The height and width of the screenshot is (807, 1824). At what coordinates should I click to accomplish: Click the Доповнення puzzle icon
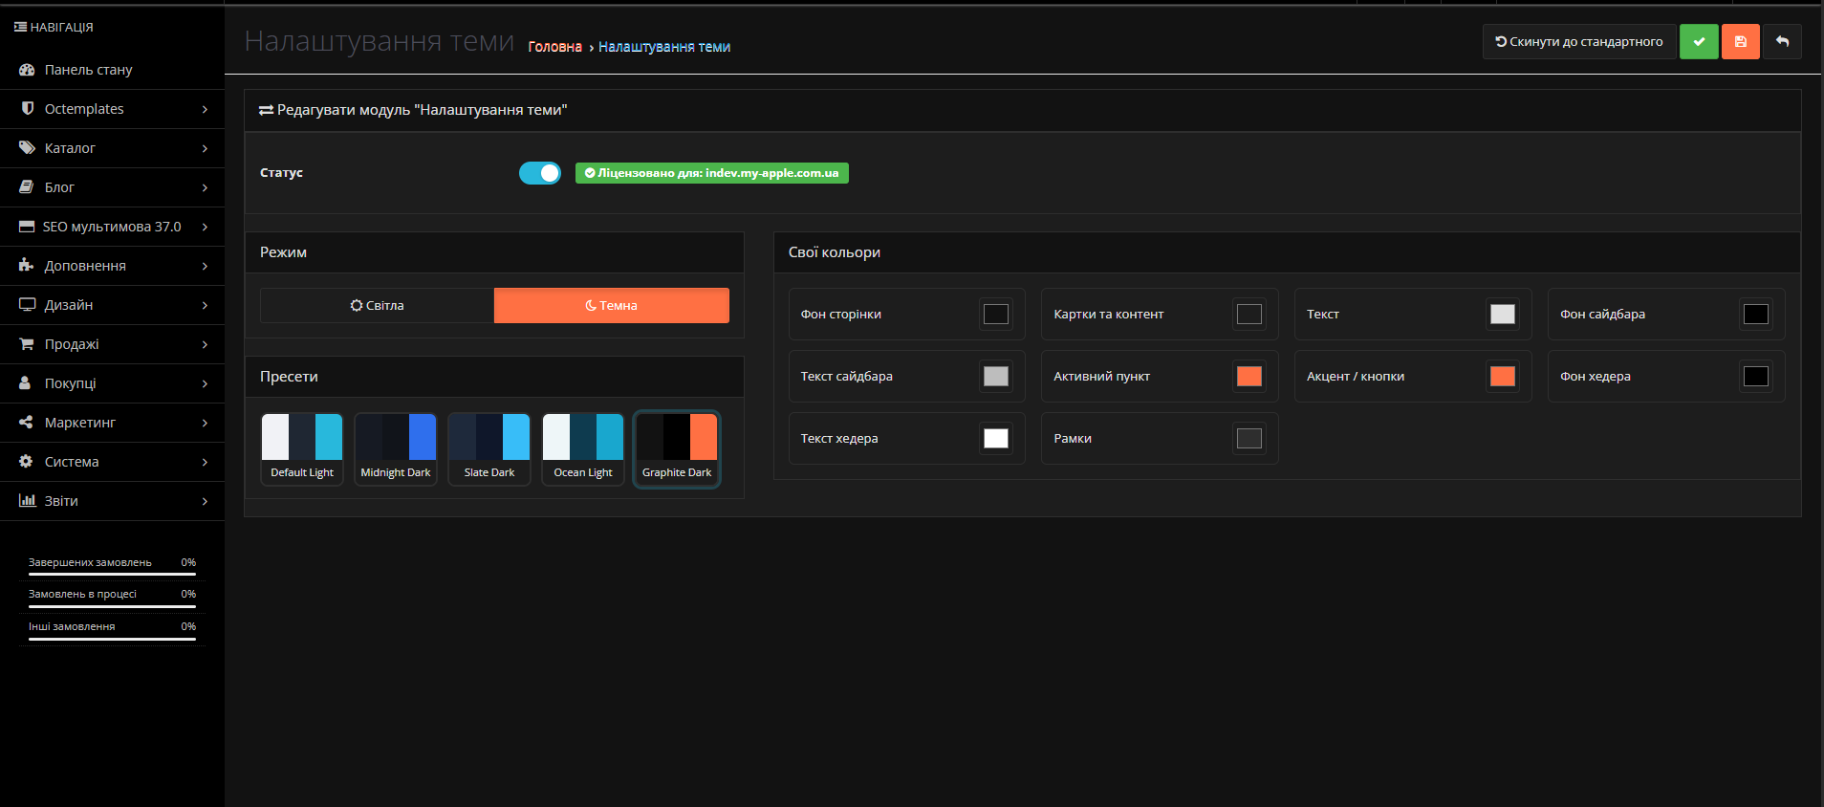point(27,266)
